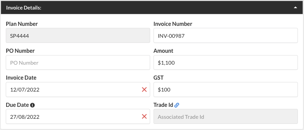Viewport: 304px width, 130px height.
Task: Click the GST label
Action: (158, 78)
